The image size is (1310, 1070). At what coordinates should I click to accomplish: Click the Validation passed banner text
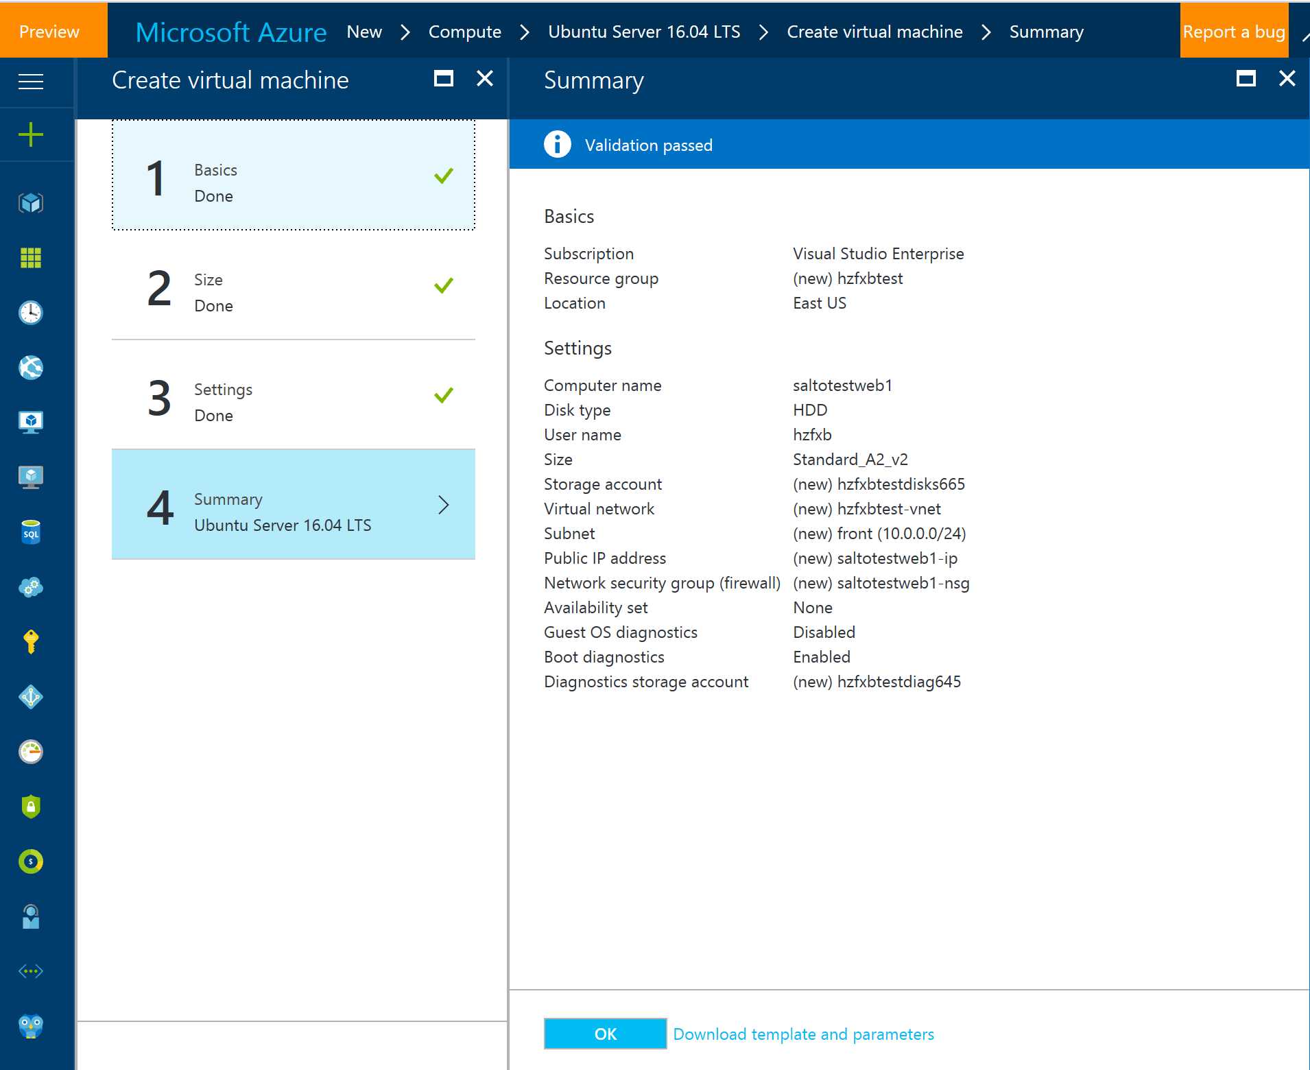[x=649, y=145]
